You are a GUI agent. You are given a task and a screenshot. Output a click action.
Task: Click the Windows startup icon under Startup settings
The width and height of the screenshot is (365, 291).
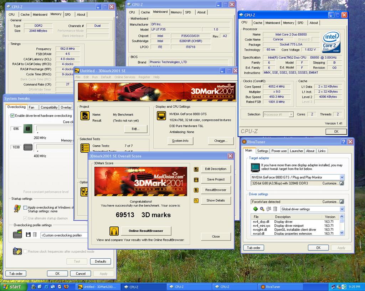pyautogui.click(x=17, y=209)
